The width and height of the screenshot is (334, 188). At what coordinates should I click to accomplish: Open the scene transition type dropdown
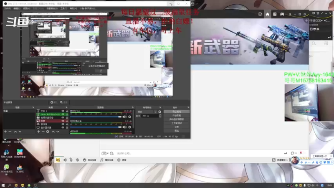(x=147, y=112)
